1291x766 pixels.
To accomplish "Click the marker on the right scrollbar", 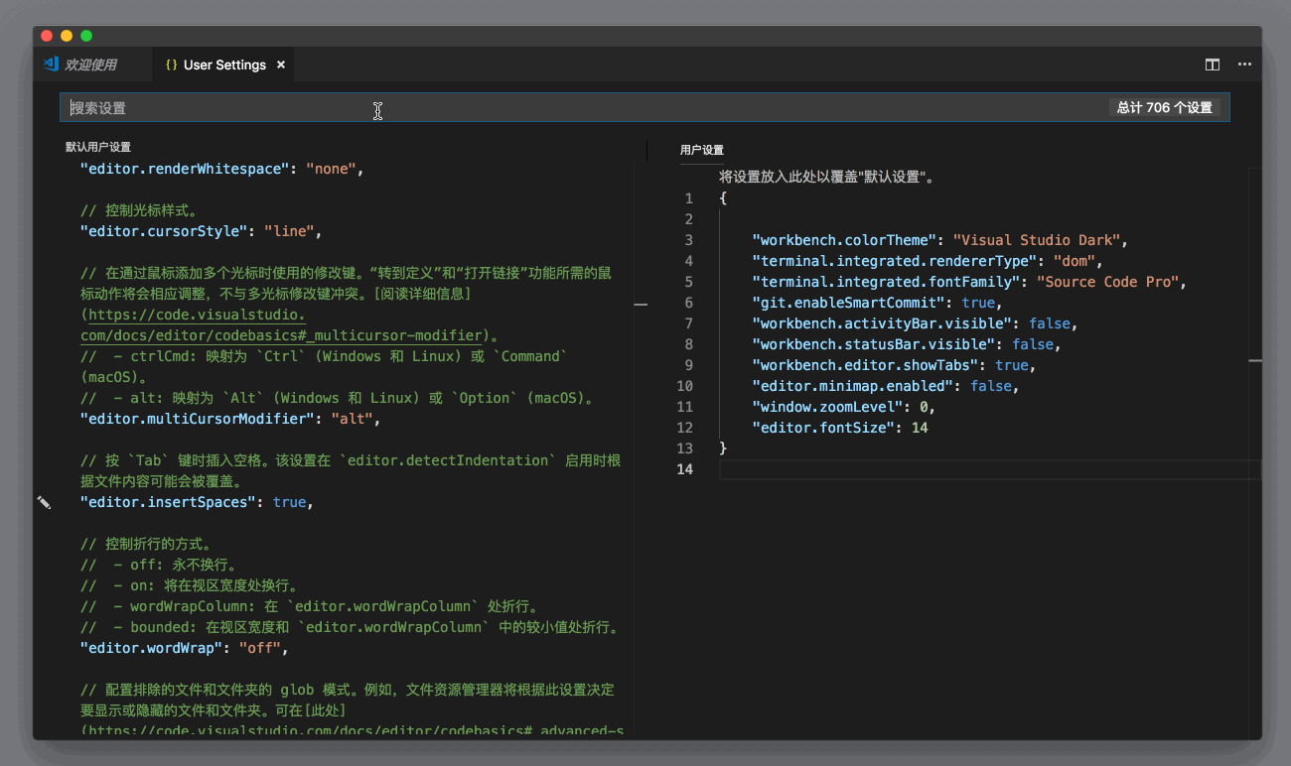I will (x=1255, y=361).
